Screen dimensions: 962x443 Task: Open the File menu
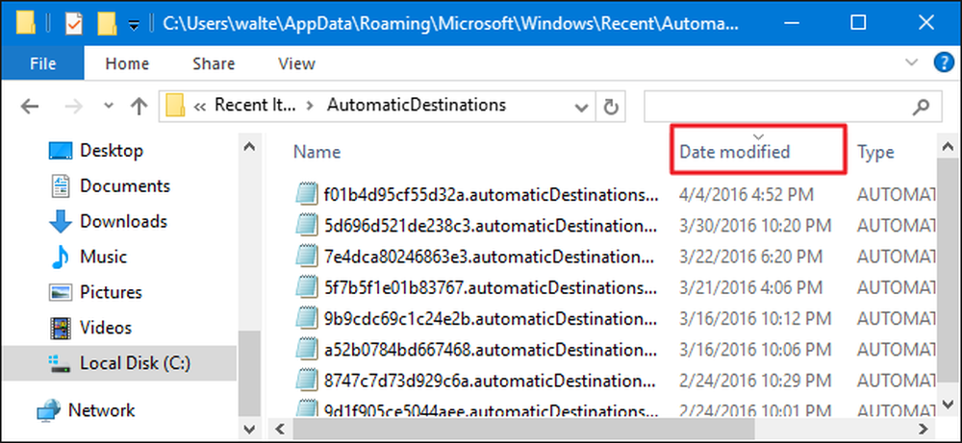[x=43, y=63]
